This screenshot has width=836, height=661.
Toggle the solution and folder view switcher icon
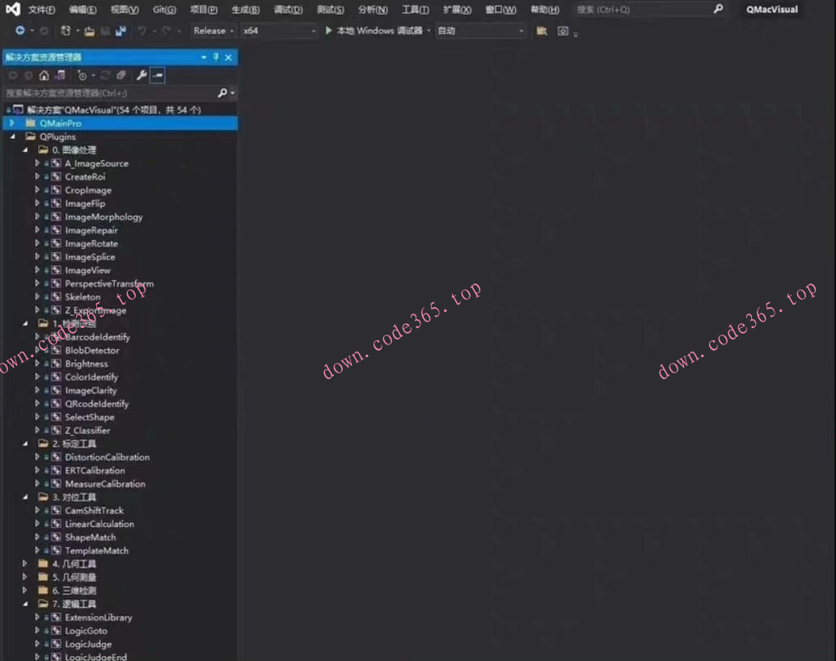pyautogui.click(x=60, y=75)
